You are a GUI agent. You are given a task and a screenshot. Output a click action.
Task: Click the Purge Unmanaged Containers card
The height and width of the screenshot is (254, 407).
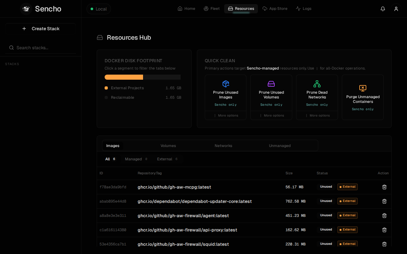coord(363,97)
